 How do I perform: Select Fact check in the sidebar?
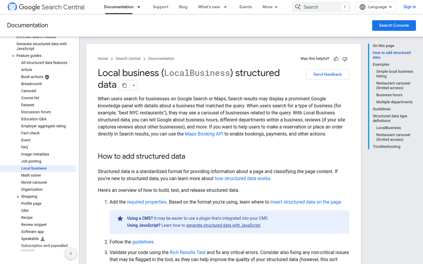coord(30,133)
